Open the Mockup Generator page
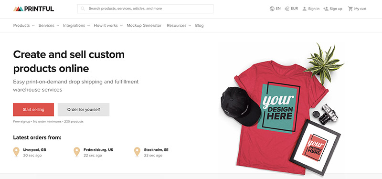This screenshot has width=382, height=179. 144,25
